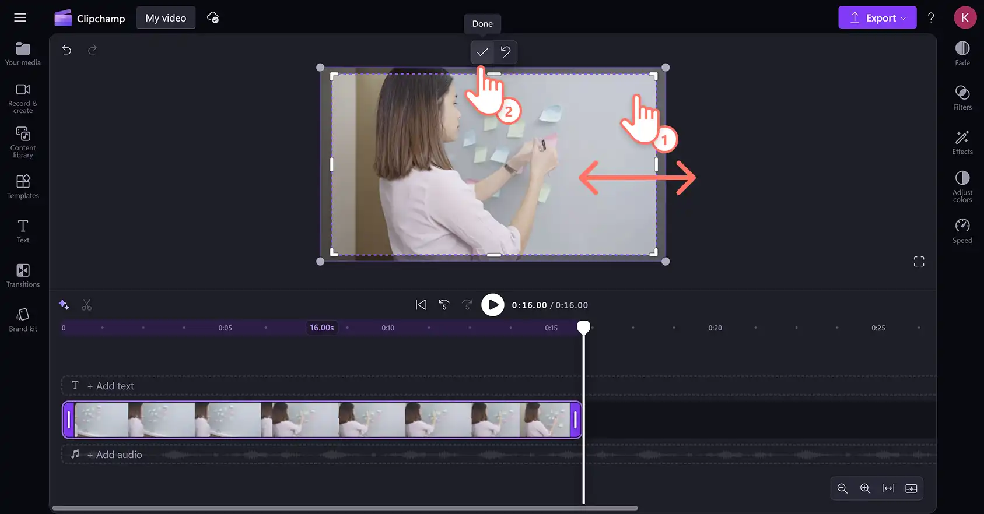Enter fullscreen preview
This screenshot has height=514, width=984.
click(x=919, y=262)
